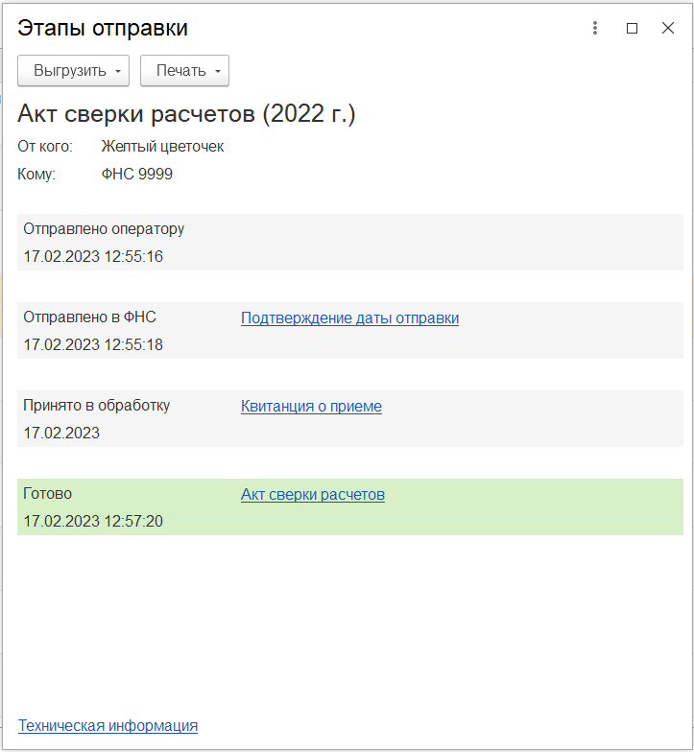The height and width of the screenshot is (752, 694).
Task: Click the Отправлено оператору stage label
Action: click(x=104, y=229)
